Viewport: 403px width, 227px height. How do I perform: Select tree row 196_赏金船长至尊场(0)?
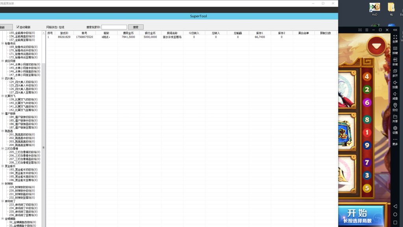pos(23,180)
